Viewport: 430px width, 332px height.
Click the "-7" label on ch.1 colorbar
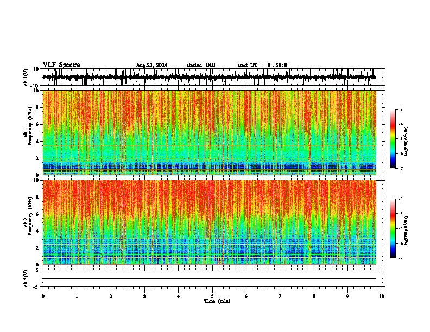400,168
